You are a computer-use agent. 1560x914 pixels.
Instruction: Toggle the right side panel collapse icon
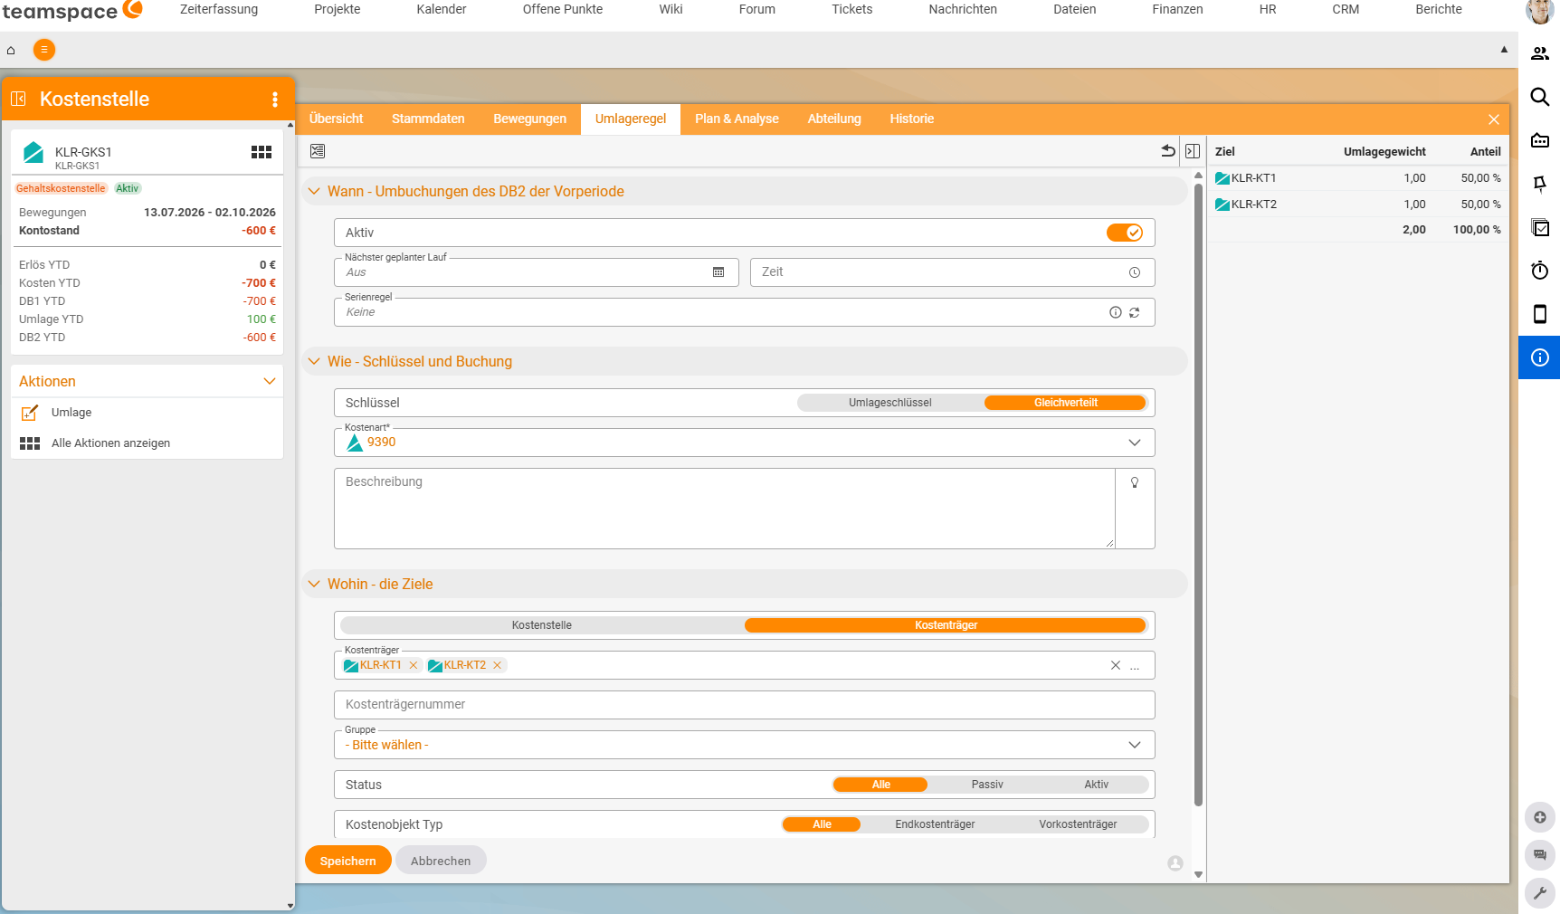tap(1193, 151)
